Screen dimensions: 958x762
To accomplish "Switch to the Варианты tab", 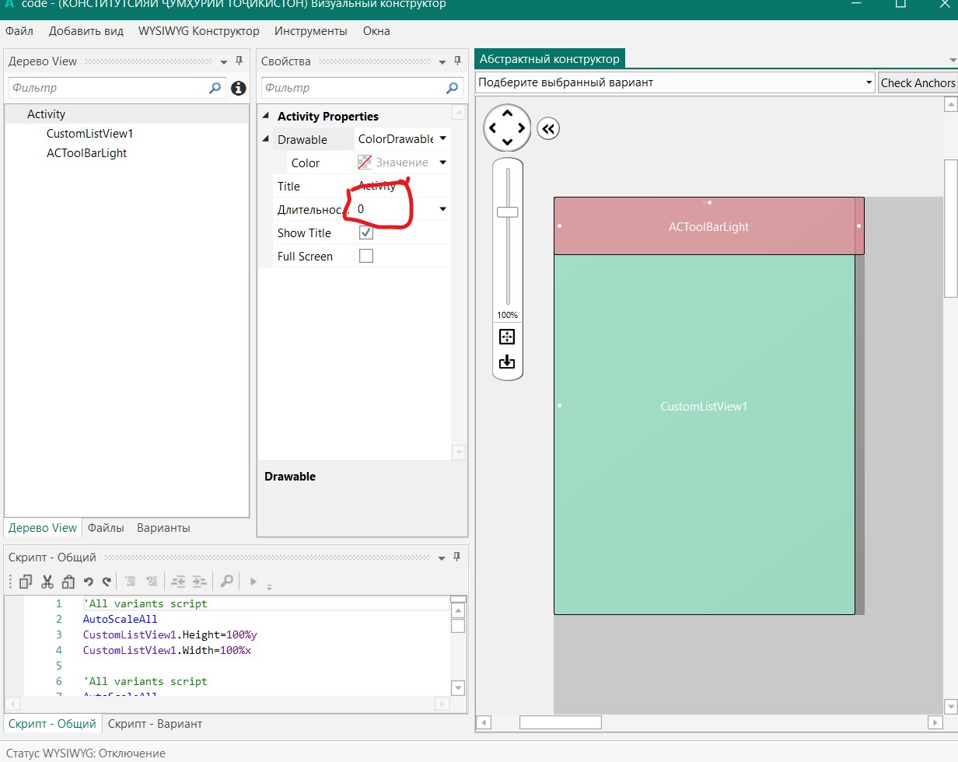I will [163, 528].
